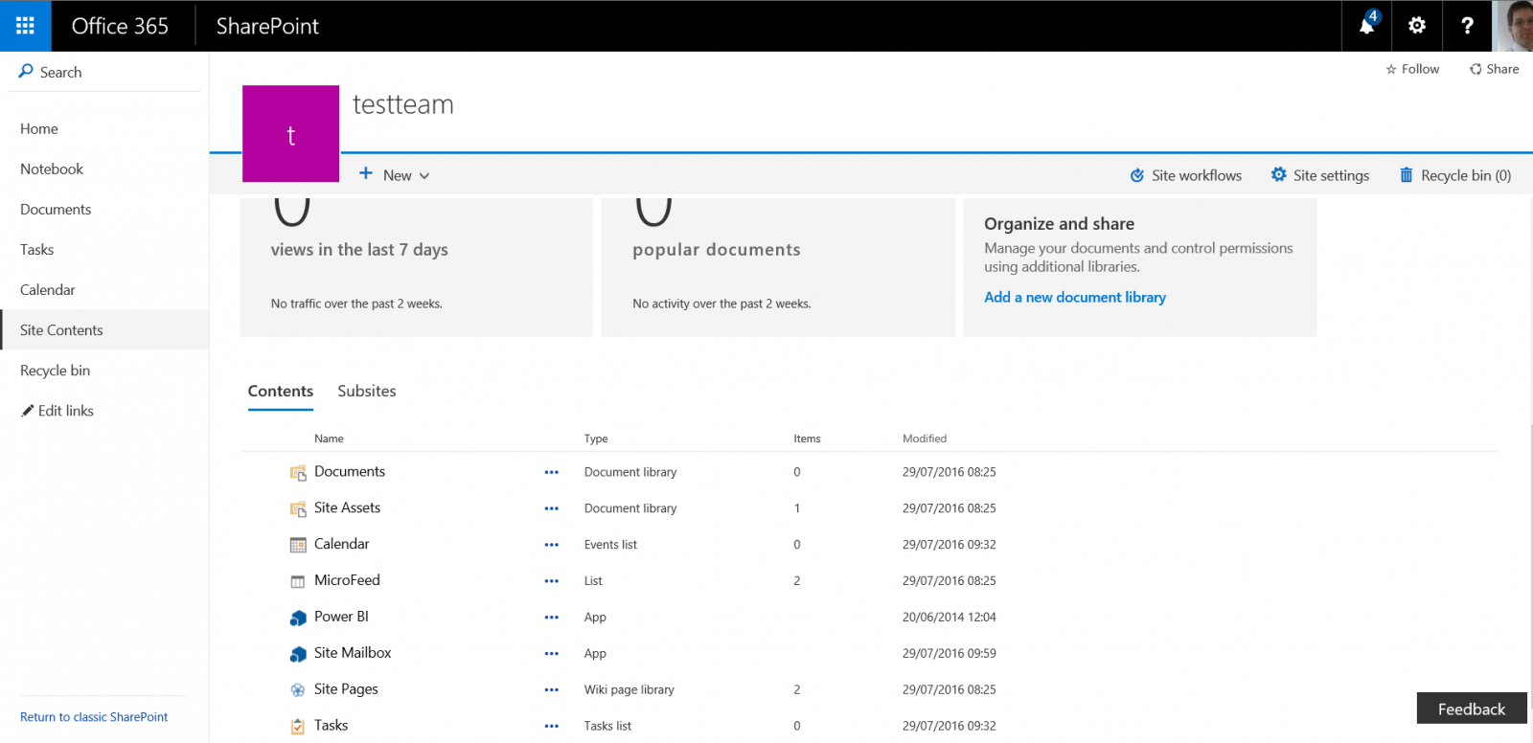
Task: Click the Power BI app icon
Action: coord(298,618)
